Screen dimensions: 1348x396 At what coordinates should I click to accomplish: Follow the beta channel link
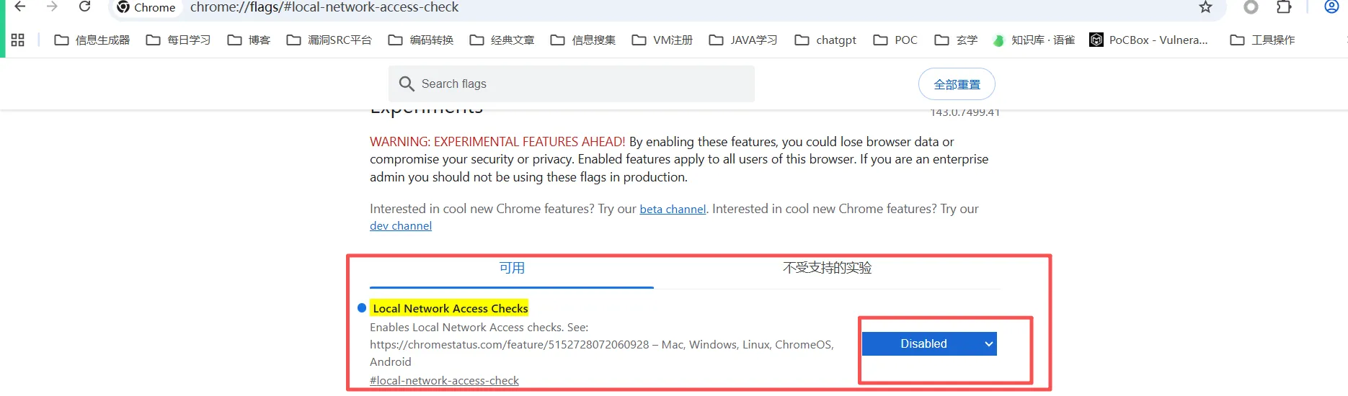pos(673,209)
